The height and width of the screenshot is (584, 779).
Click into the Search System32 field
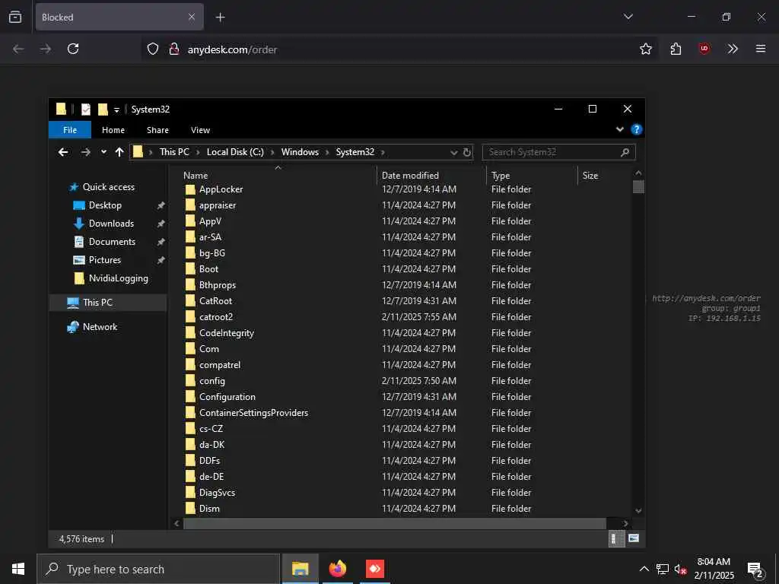(558, 152)
